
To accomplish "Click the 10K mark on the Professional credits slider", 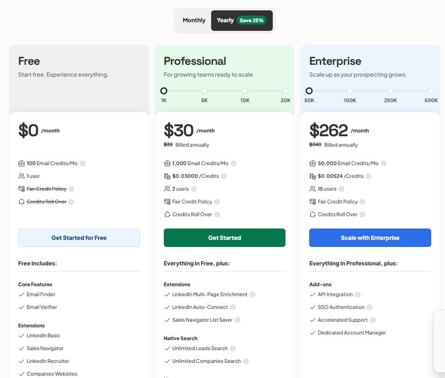I will point(245,91).
